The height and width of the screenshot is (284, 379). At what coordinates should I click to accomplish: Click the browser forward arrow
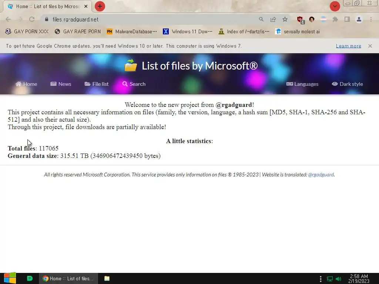click(x=20, y=19)
